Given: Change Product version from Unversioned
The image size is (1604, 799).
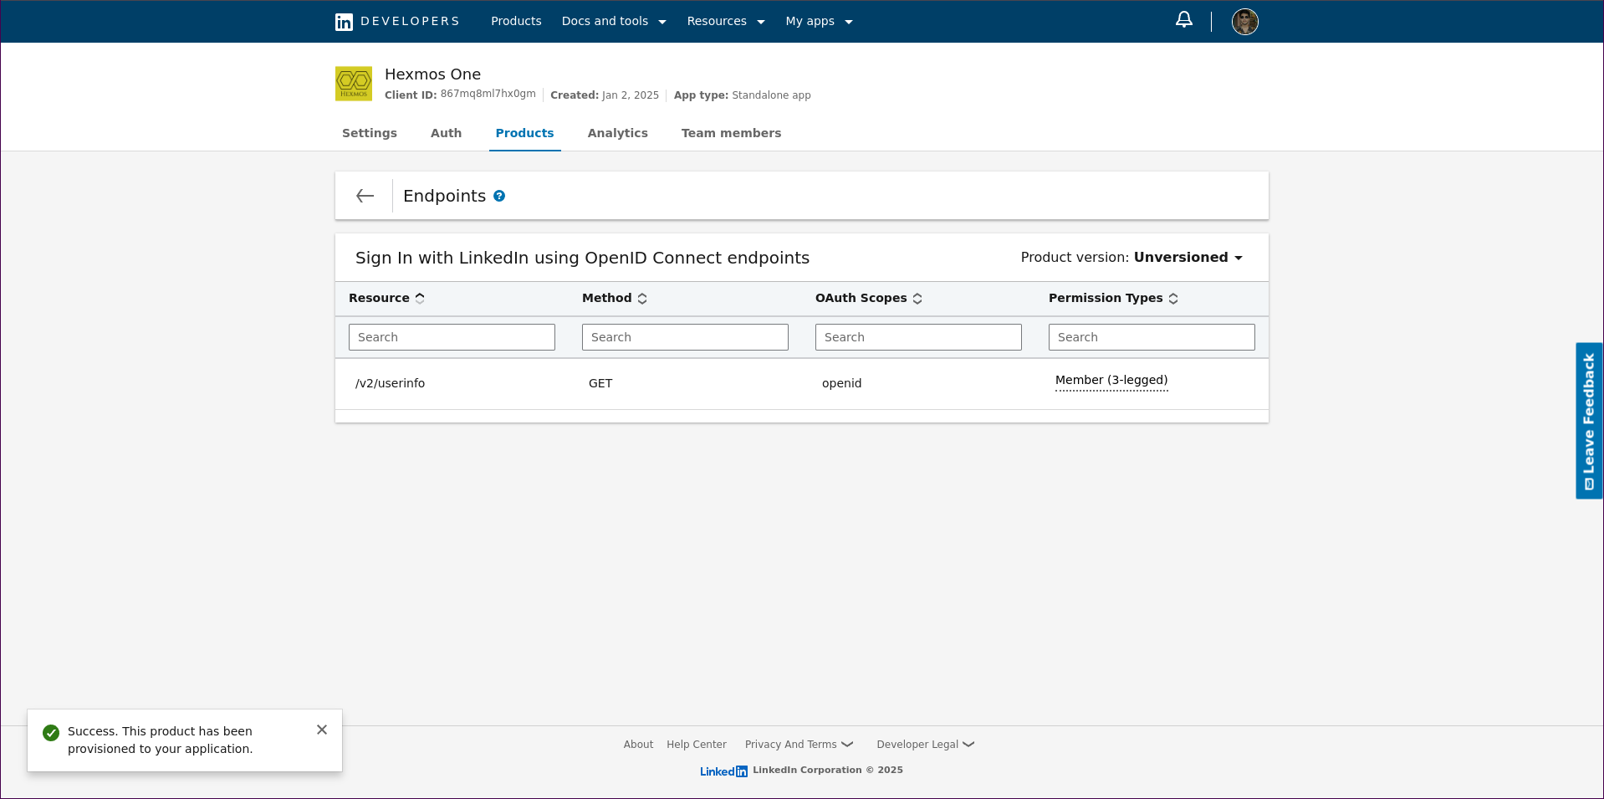Looking at the screenshot, I should point(1188,258).
